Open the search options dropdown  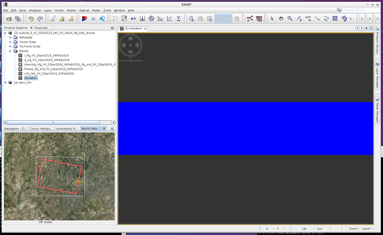pos(339,10)
